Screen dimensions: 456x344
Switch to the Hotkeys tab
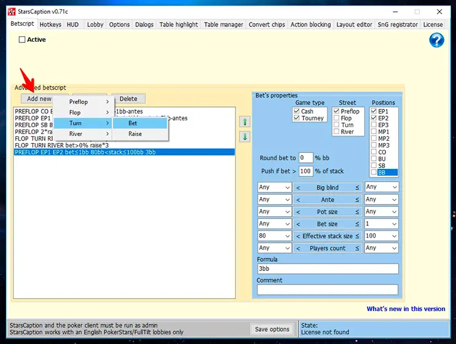pyautogui.click(x=50, y=25)
